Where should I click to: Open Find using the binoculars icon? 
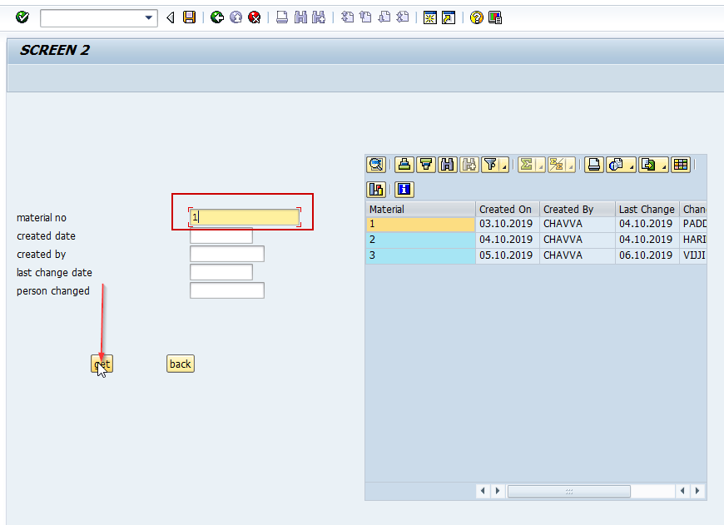(x=447, y=164)
